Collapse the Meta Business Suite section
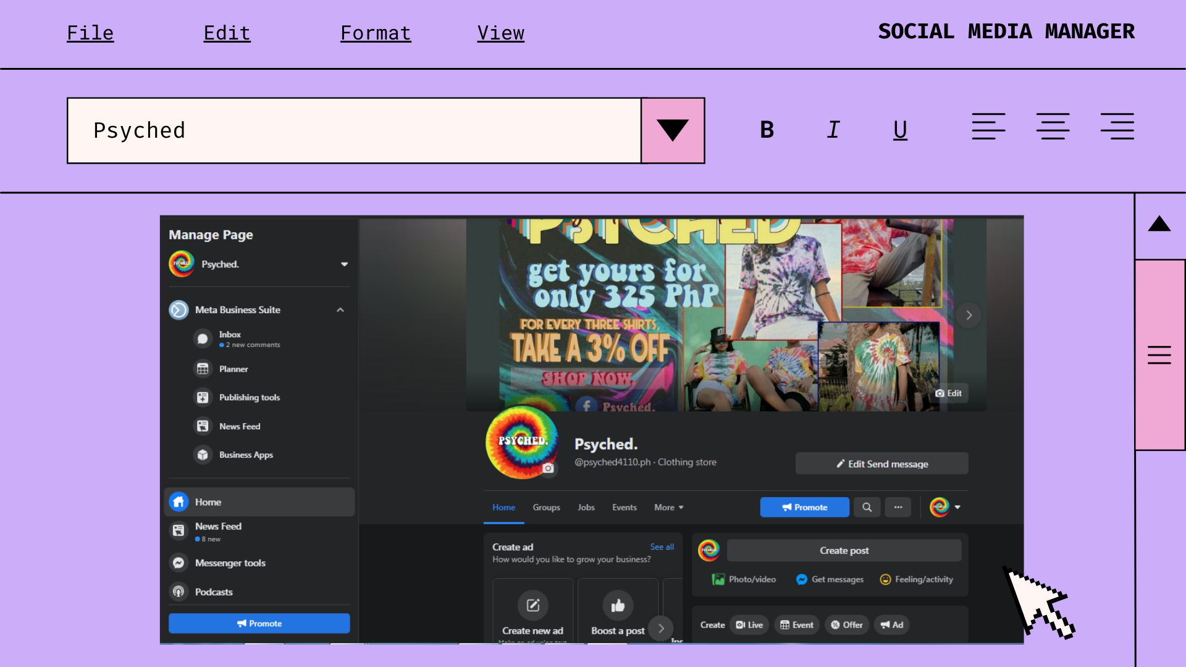 tap(340, 310)
